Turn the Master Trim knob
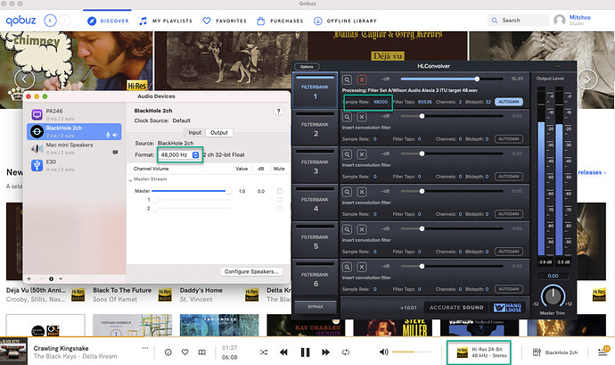The width and height of the screenshot is (615, 365). tap(553, 296)
